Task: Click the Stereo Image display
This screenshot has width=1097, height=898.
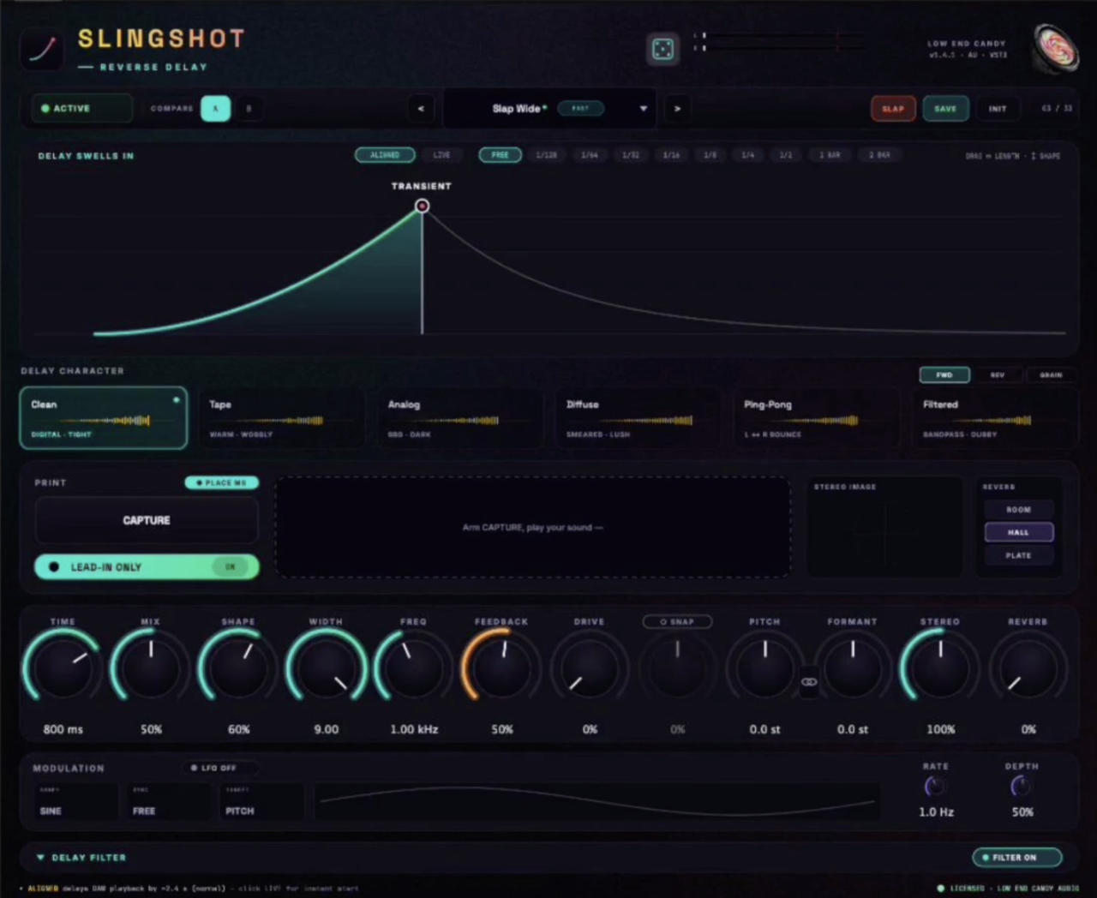Action: (884, 527)
